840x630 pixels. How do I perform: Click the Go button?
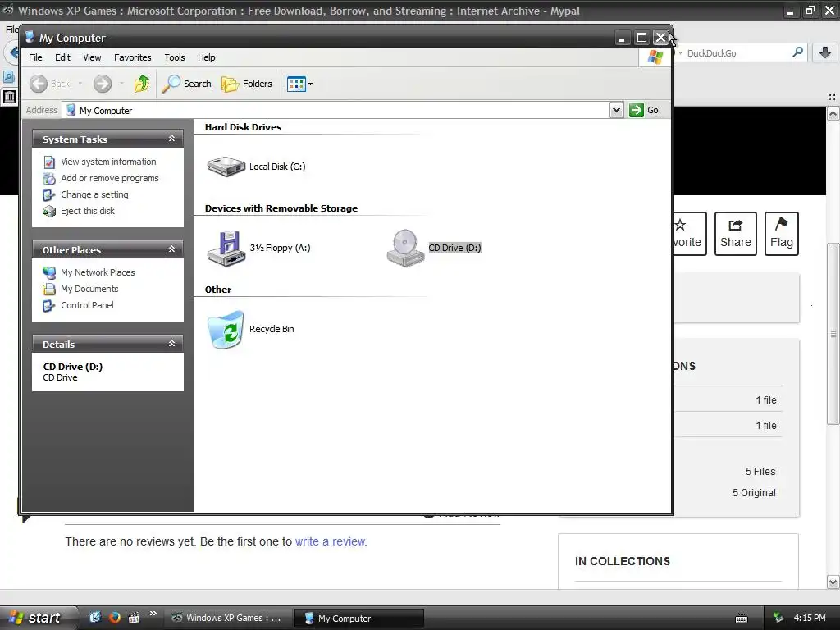point(644,110)
